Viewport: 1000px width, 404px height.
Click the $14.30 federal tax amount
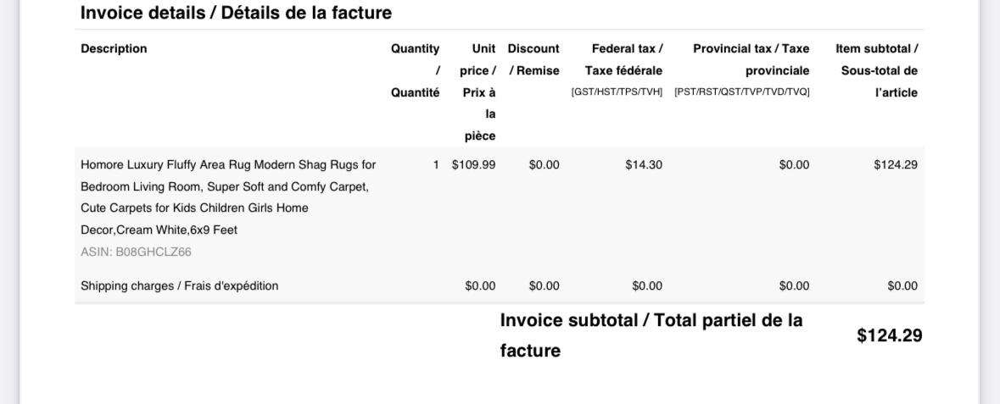pos(644,165)
